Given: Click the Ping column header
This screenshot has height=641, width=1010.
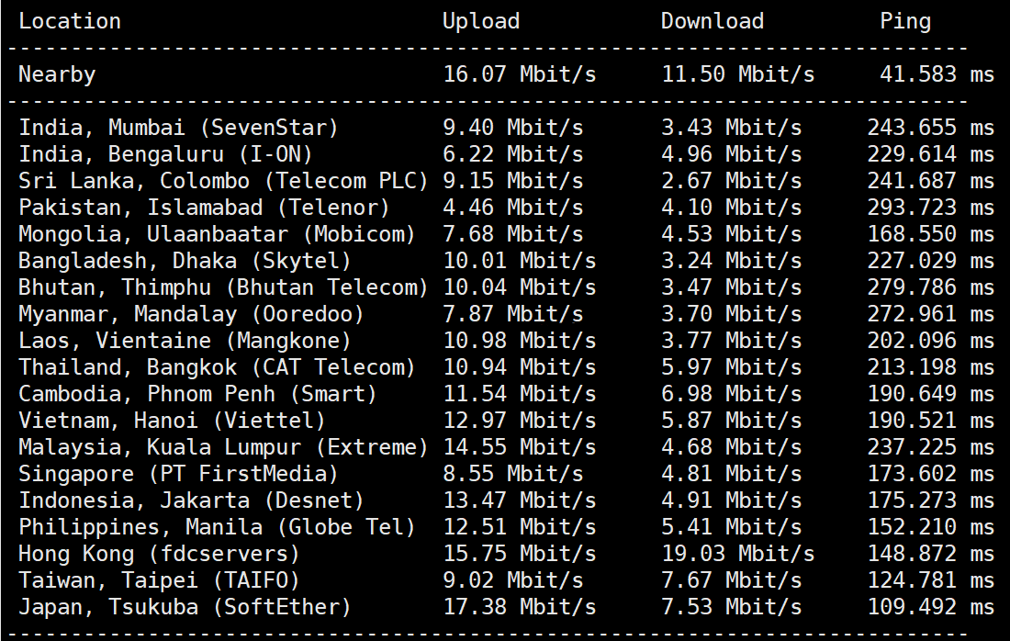Looking at the screenshot, I should [905, 22].
